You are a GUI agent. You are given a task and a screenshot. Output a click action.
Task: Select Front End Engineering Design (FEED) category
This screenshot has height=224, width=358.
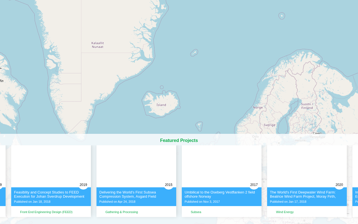click(46, 212)
